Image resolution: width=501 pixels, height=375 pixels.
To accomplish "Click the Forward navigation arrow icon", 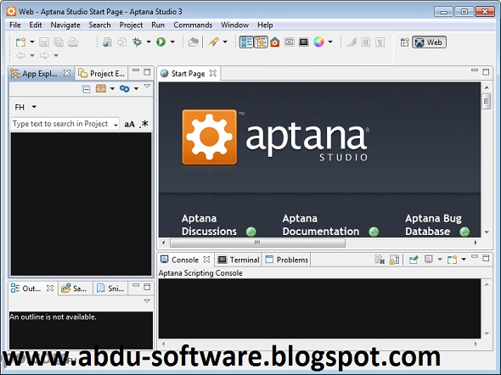I will (44, 55).
